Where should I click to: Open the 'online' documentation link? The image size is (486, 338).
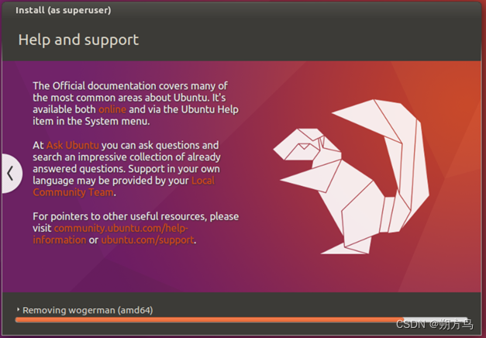click(x=112, y=109)
